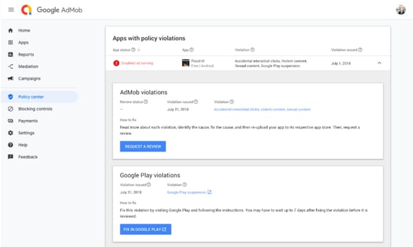This screenshot has width=413, height=247.
Task: Click Google Play violations Violation help icon
Action: click(184, 185)
